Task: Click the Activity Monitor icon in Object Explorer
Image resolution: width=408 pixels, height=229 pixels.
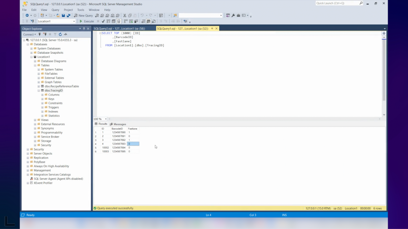Action: [66, 34]
